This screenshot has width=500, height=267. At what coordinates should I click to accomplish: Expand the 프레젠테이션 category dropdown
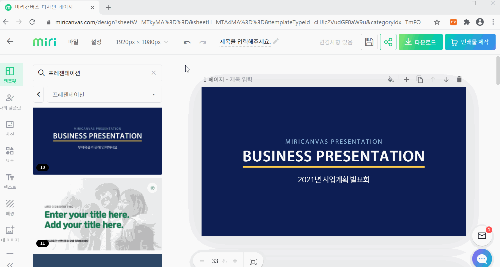[x=104, y=94]
